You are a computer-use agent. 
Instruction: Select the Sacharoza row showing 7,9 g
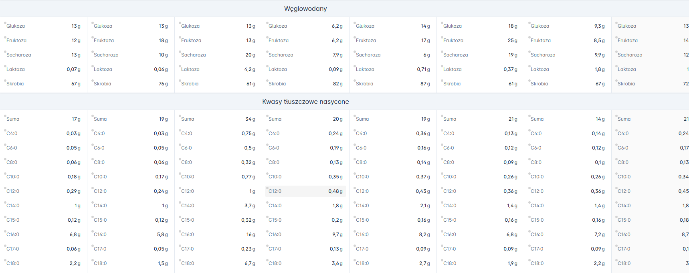pos(305,55)
